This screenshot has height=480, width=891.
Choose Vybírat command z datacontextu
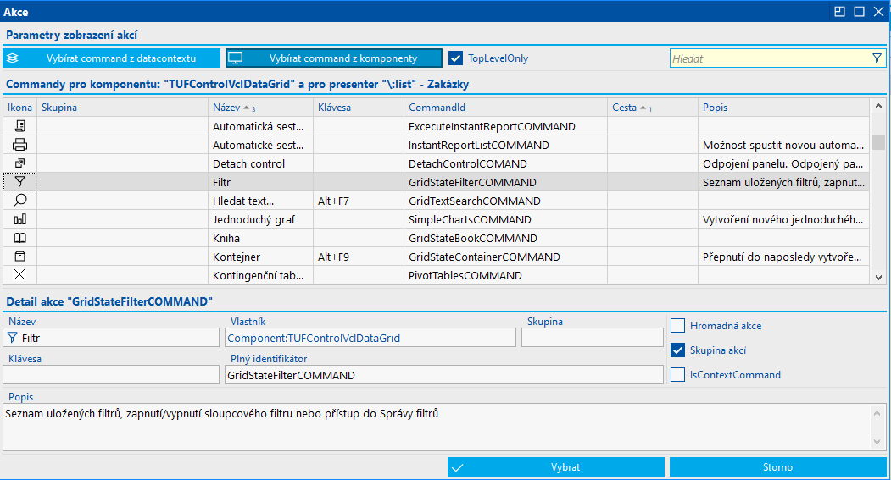coord(111,58)
